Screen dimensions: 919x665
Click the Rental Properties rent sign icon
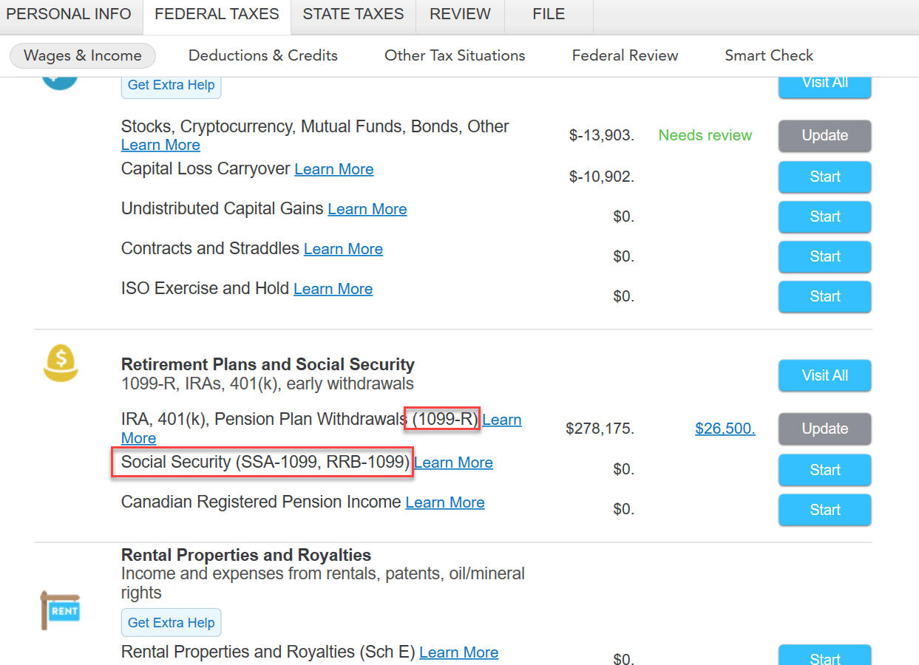(60, 610)
